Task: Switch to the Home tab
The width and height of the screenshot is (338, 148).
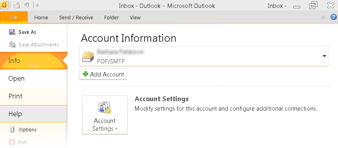Action: [41, 18]
